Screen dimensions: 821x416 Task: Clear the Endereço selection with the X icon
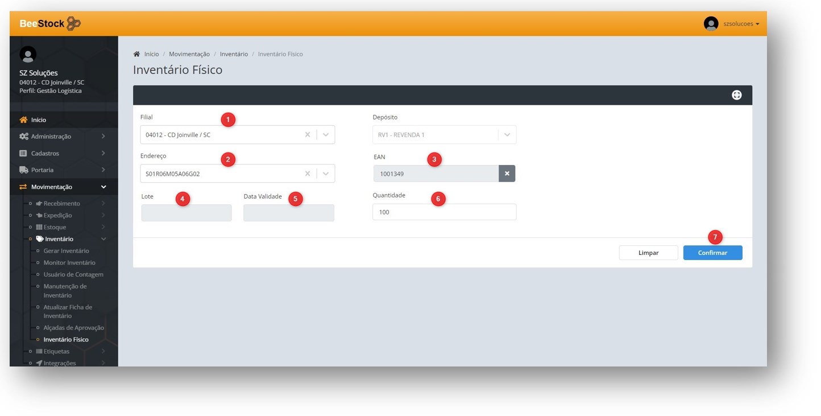308,174
